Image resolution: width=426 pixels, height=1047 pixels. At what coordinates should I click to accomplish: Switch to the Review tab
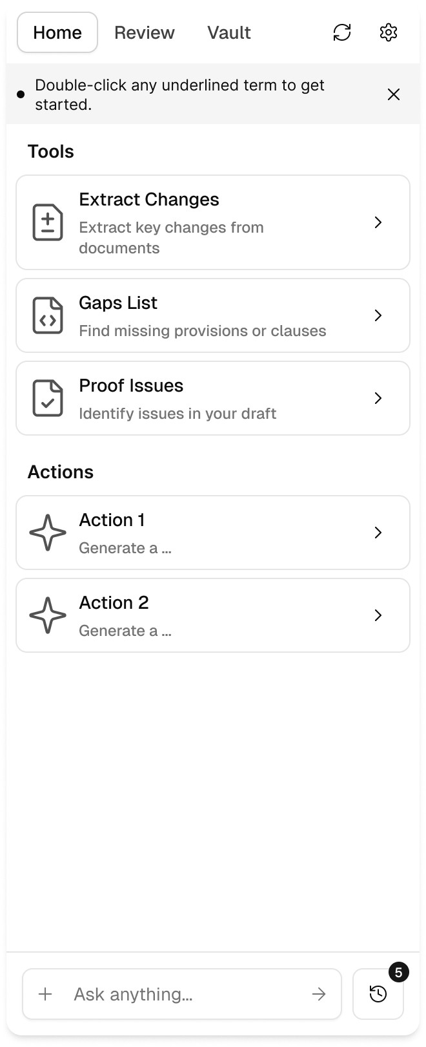145,32
